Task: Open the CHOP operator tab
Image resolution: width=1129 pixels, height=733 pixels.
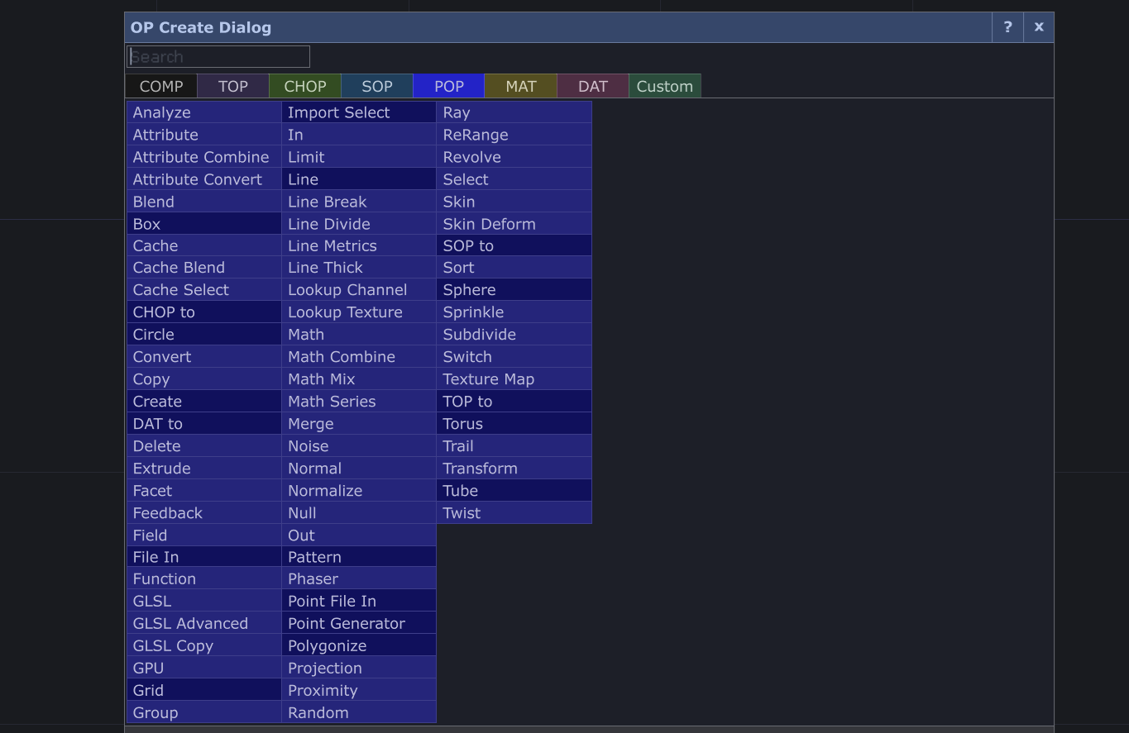Action: pos(305,87)
